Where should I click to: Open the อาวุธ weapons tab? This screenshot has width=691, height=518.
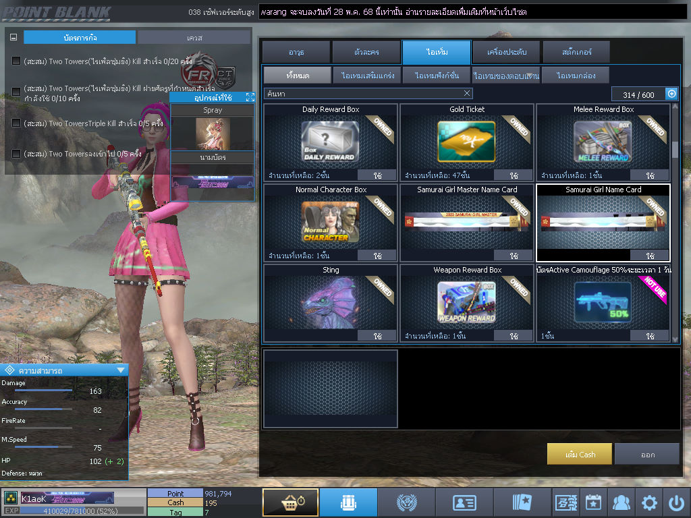point(296,52)
